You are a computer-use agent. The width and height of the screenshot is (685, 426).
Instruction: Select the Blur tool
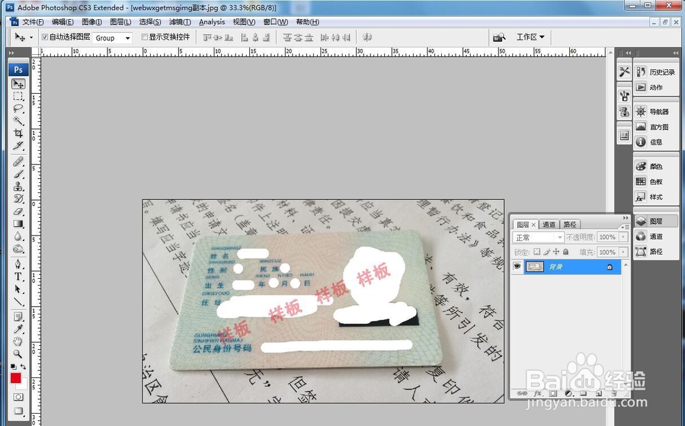point(18,236)
